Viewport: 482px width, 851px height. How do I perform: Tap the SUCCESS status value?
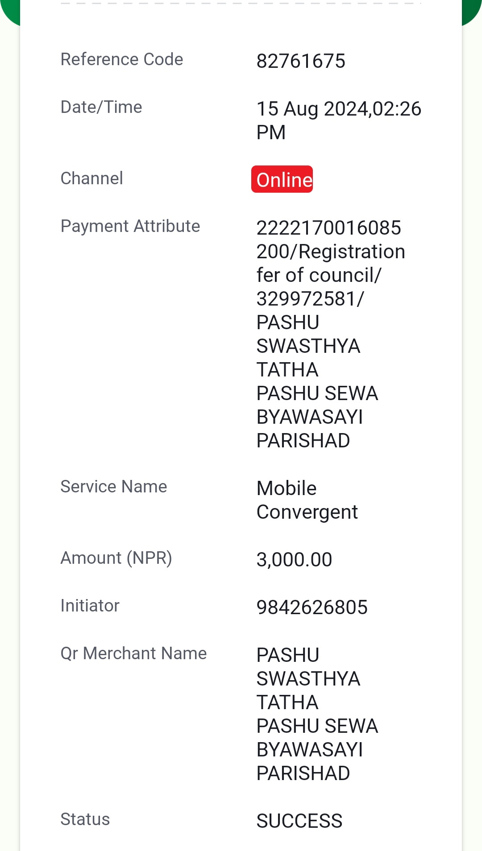pyautogui.click(x=299, y=821)
